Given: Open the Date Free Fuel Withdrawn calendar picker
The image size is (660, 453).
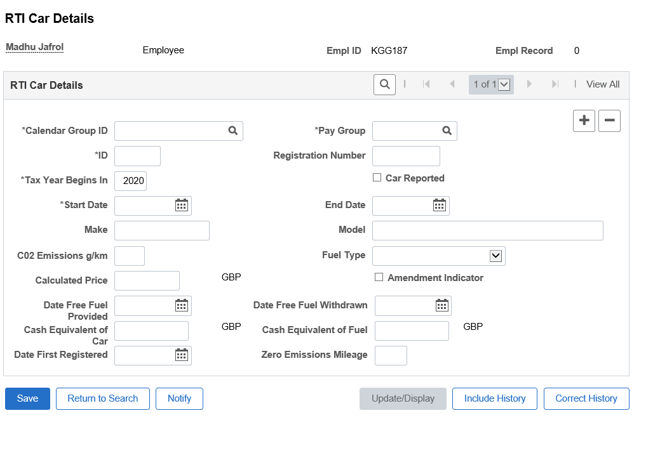Looking at the screenshot, I should pyautogui.click(x=442, y=305).
